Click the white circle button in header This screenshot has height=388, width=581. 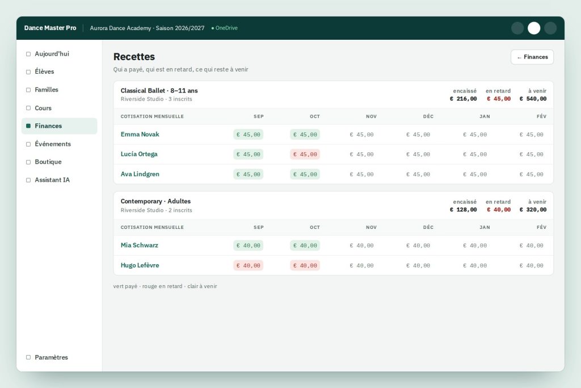click(x=534, y=28)
